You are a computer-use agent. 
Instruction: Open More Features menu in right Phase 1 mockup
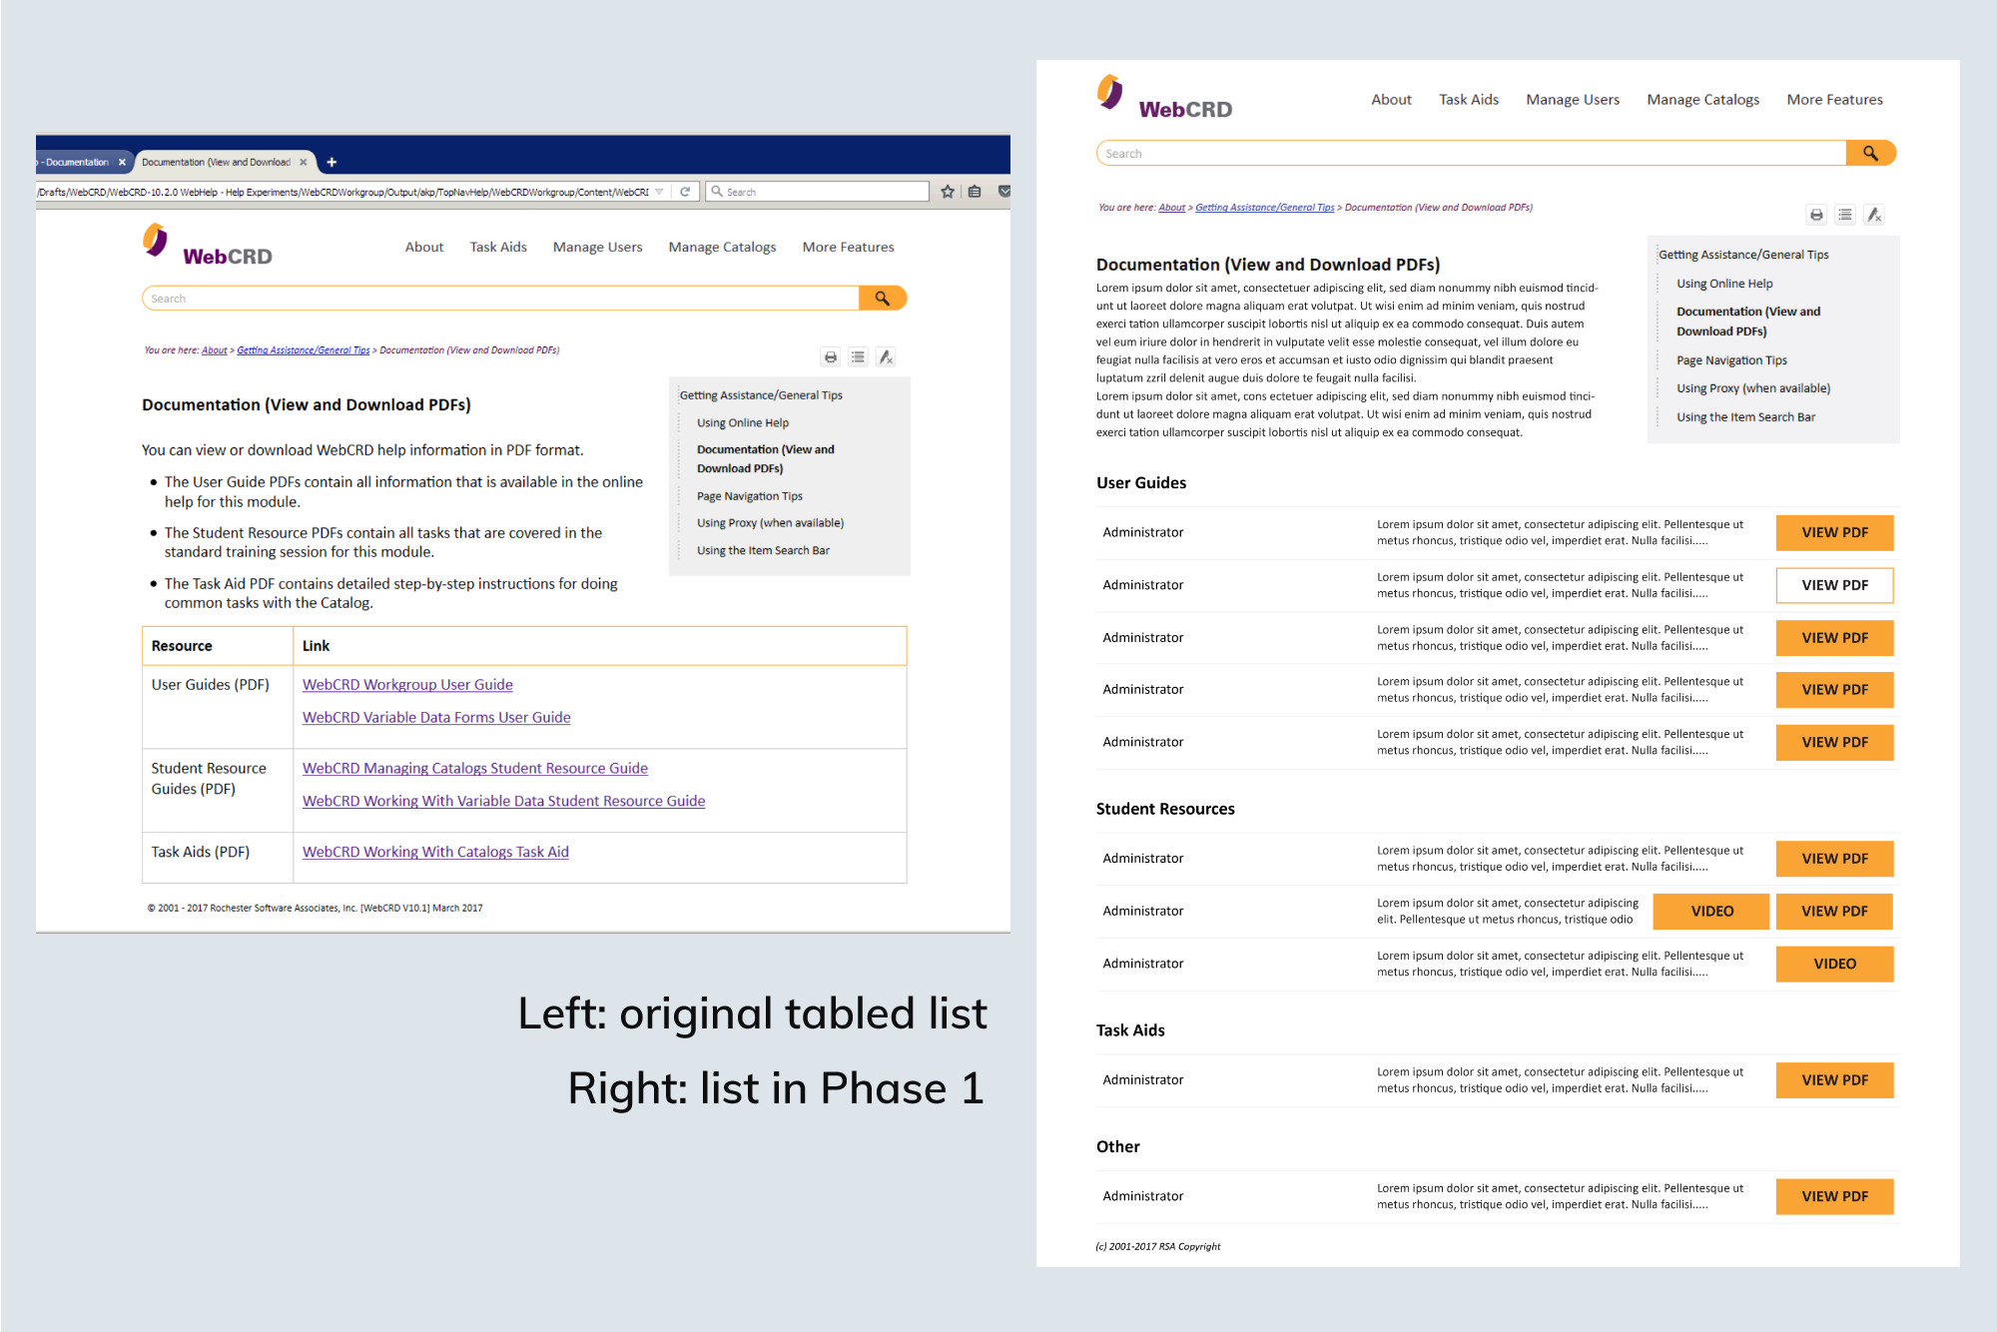point(1835,100)
